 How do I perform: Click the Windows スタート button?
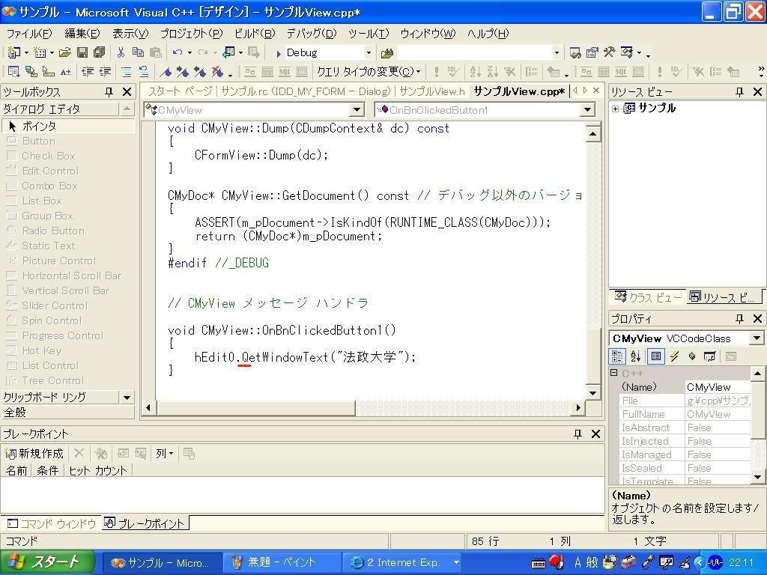[47, 562]
